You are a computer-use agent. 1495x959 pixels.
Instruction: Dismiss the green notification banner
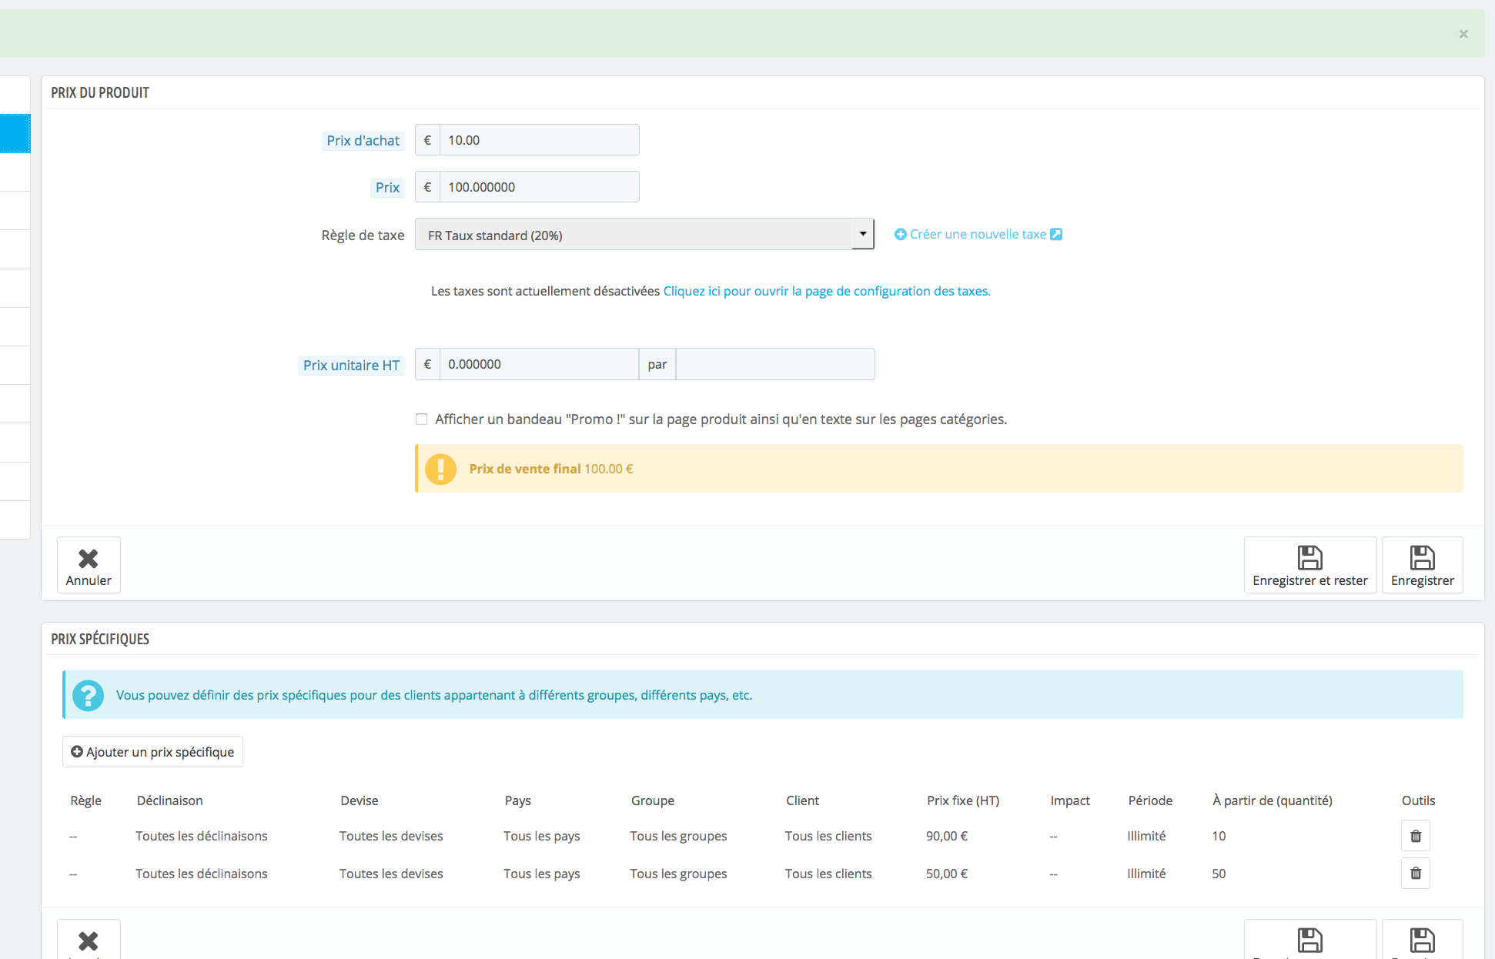[x=1463, y=34]
